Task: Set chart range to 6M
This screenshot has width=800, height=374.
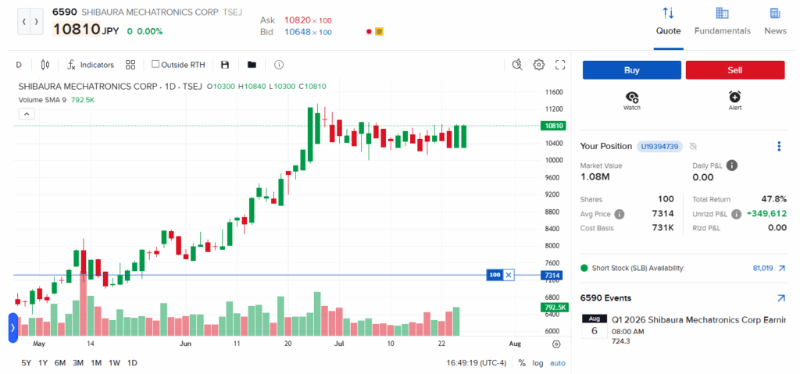Action: [60, 363]
